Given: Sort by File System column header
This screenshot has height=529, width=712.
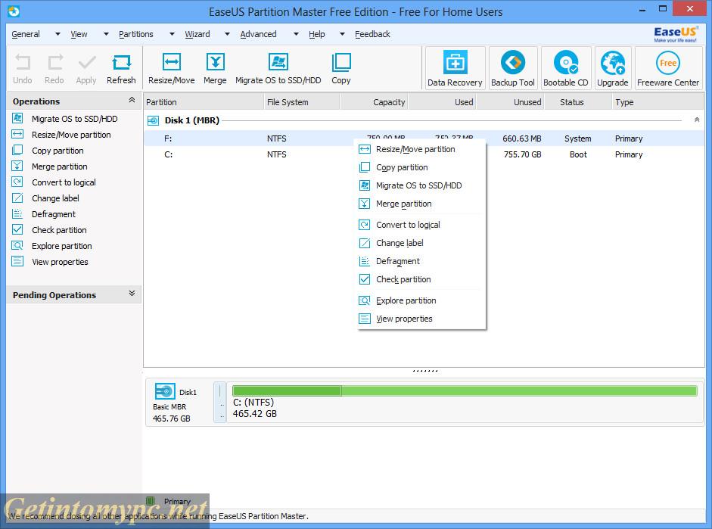Looking at the screenshot, I should pos(301,102).
